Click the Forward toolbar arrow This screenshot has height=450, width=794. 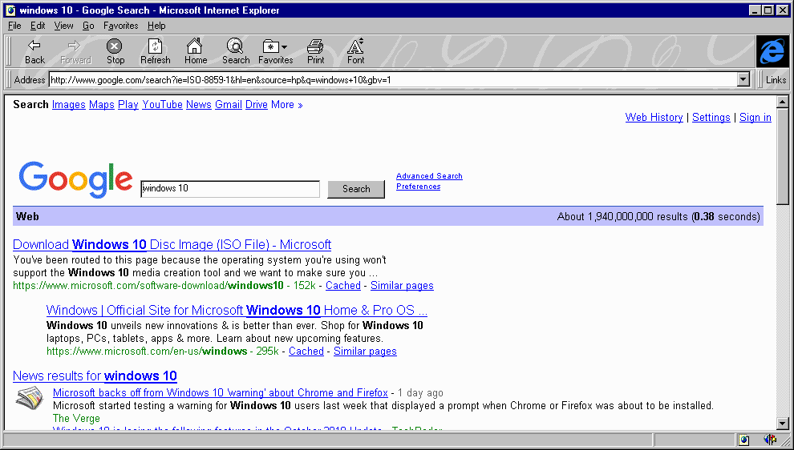click(75, 51)
